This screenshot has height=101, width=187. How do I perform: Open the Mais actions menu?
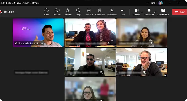pos(123,12)
